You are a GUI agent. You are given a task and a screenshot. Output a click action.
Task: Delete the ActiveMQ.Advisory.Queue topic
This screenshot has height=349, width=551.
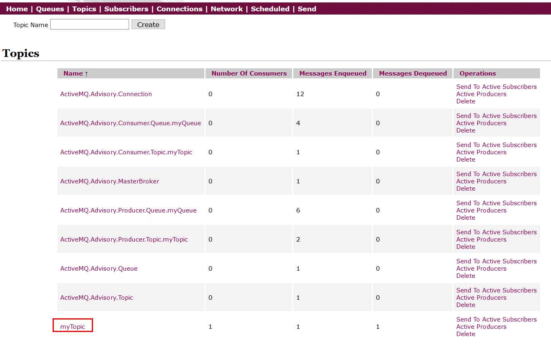[466, 276]
